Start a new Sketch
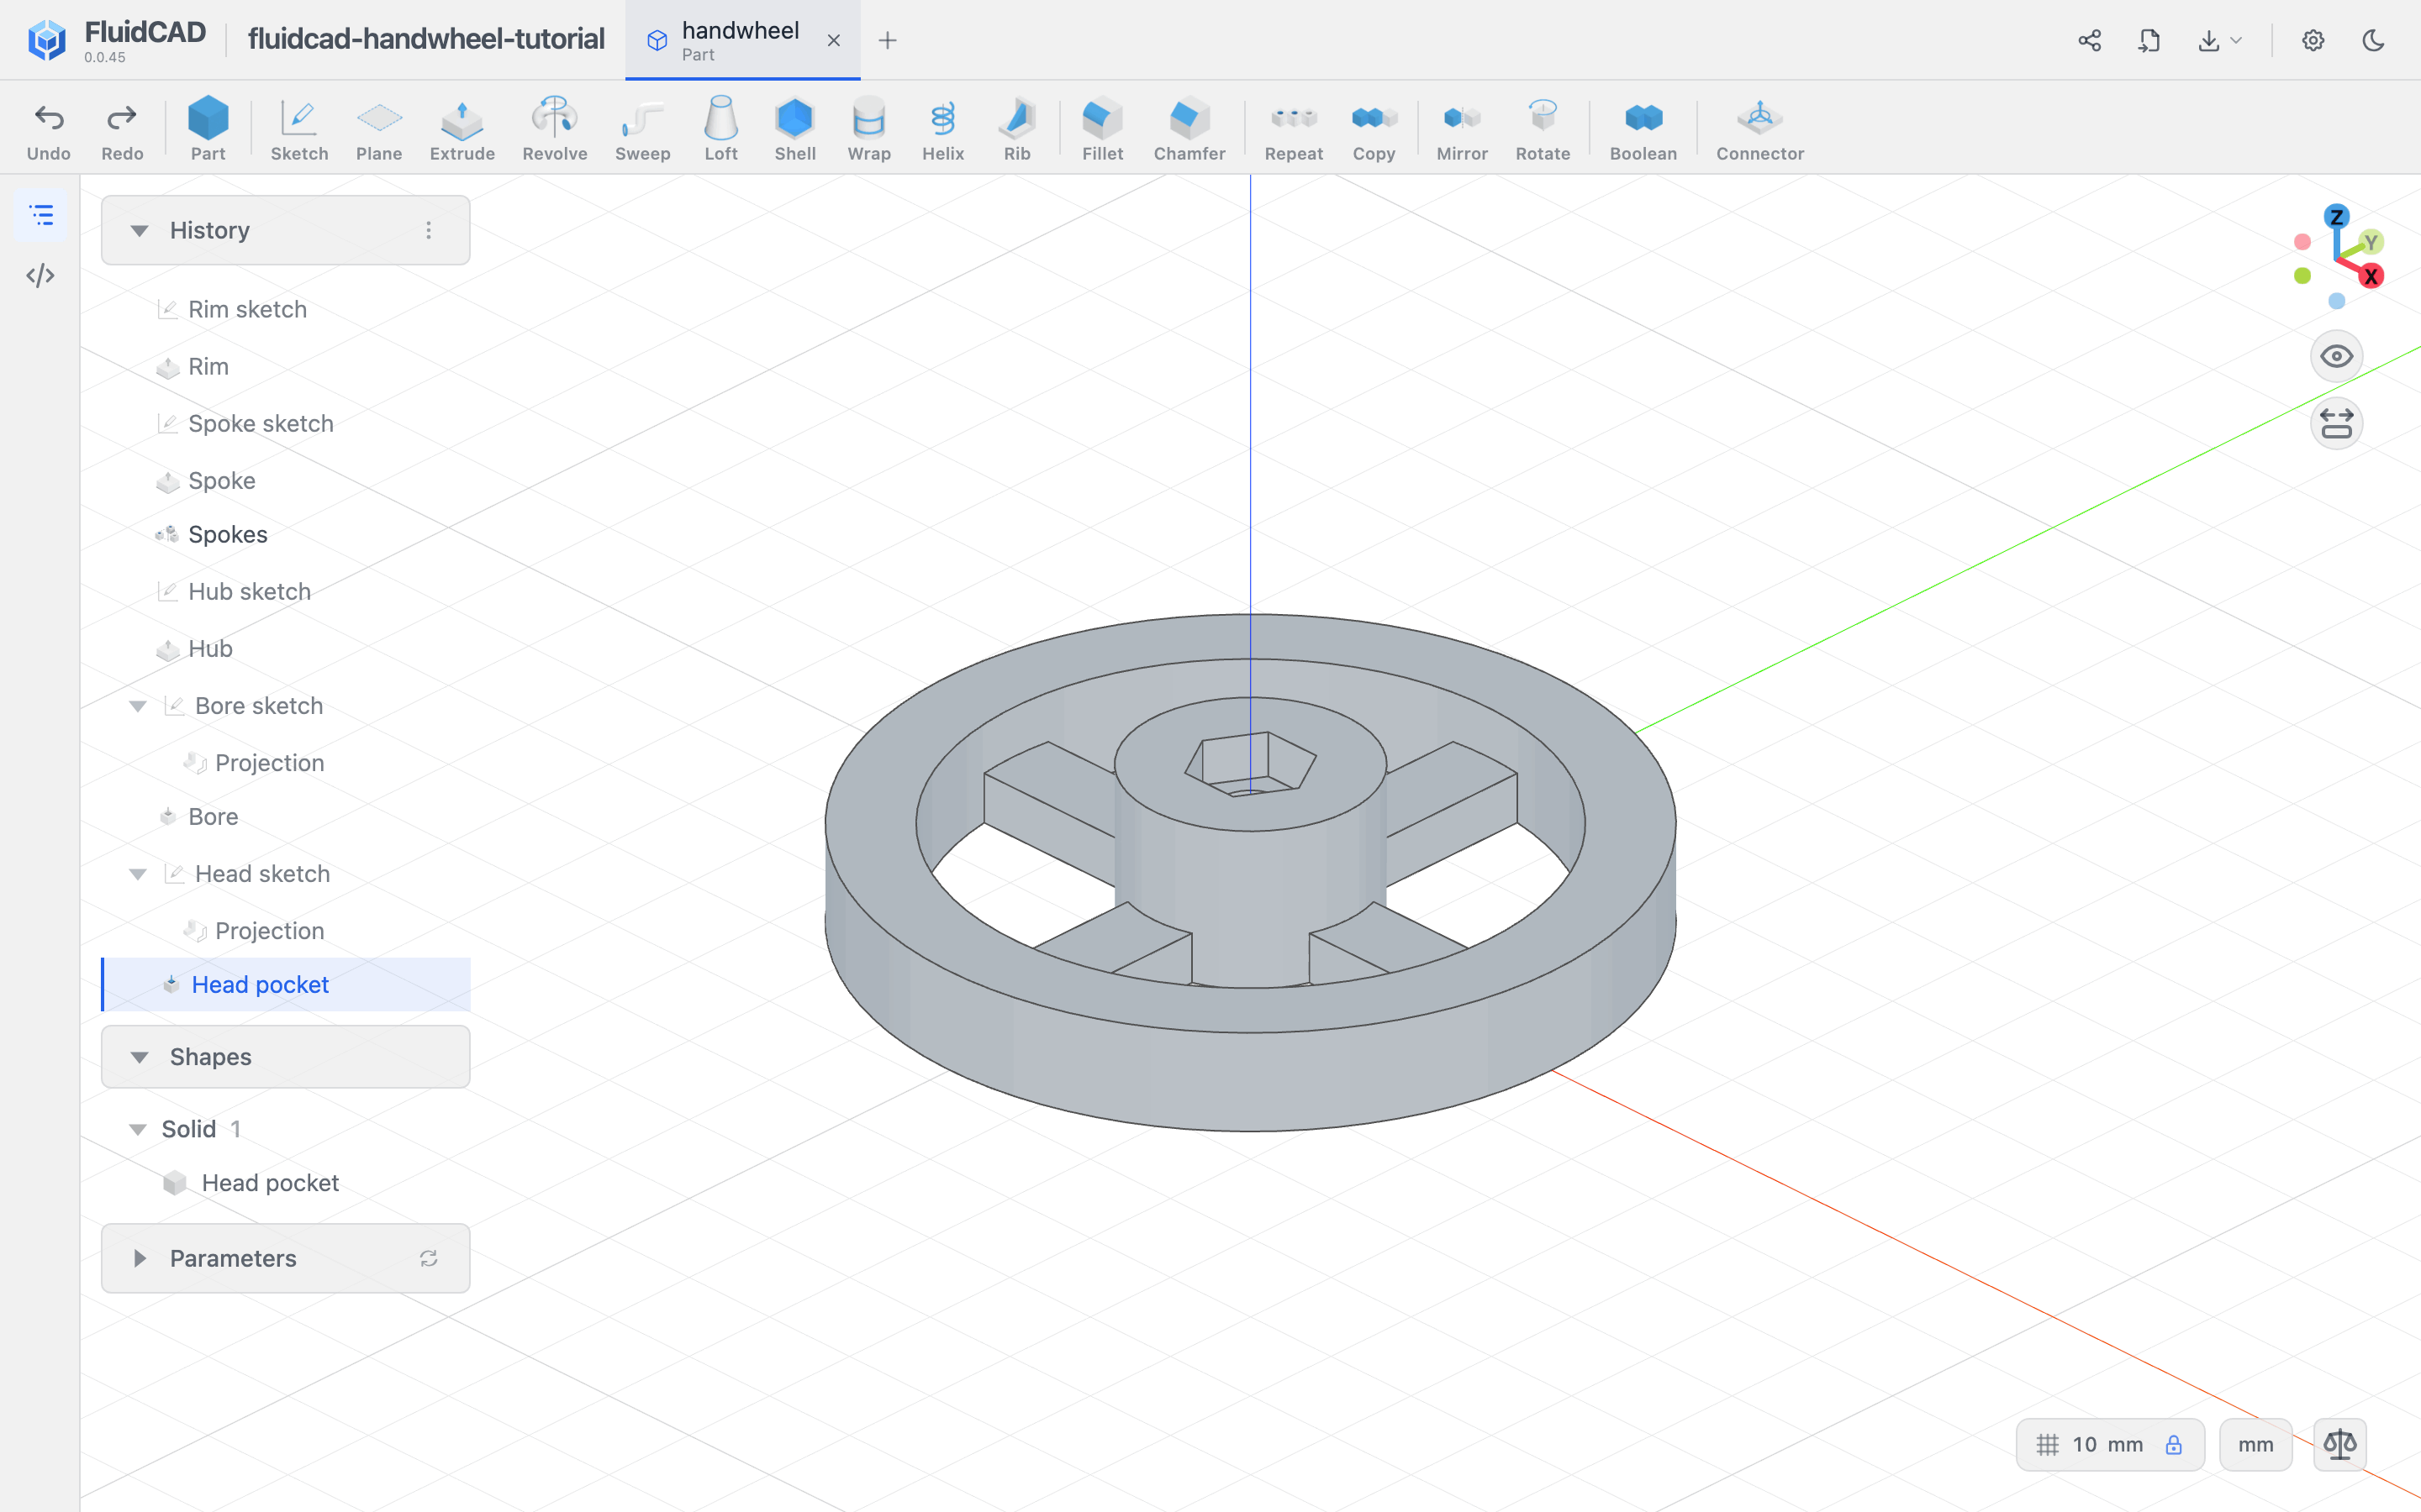The image size is (2421, 1512). point(299,129)
